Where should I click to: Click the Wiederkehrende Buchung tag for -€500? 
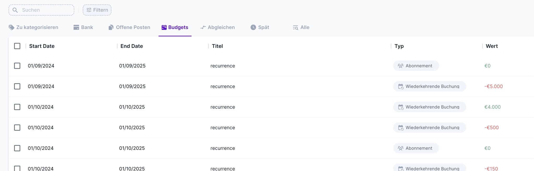coord(429,127)
